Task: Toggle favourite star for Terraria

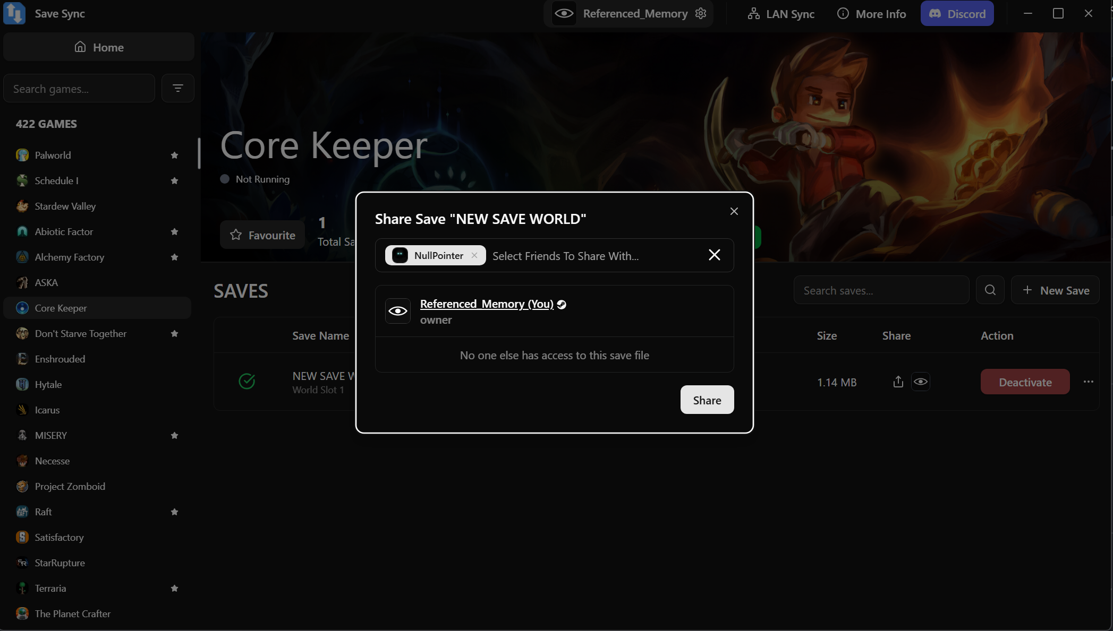Action: point(174,588)
